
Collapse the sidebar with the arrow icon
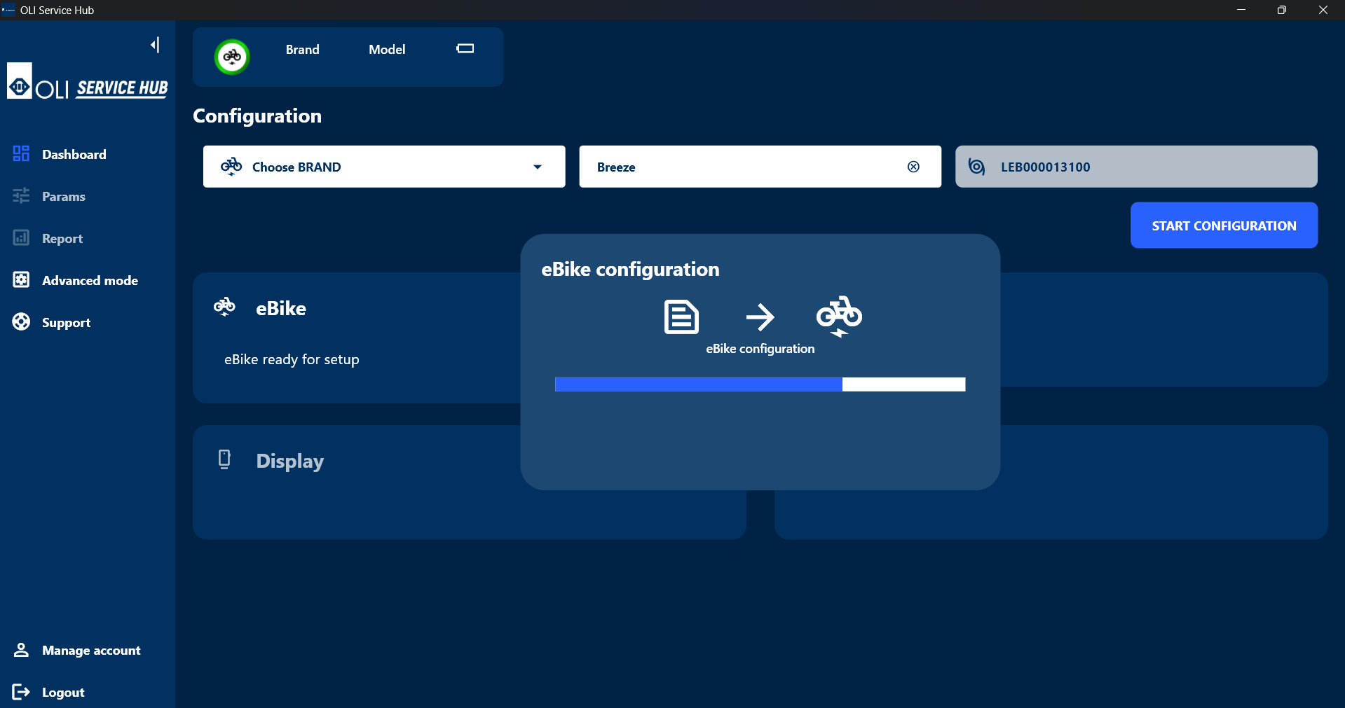coord(155,45)
